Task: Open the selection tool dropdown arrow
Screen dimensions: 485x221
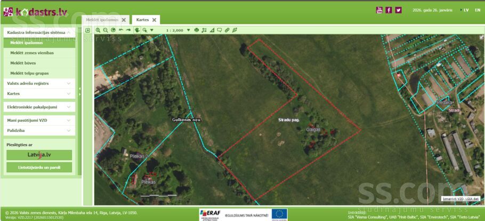Action: tap(151, 30)
